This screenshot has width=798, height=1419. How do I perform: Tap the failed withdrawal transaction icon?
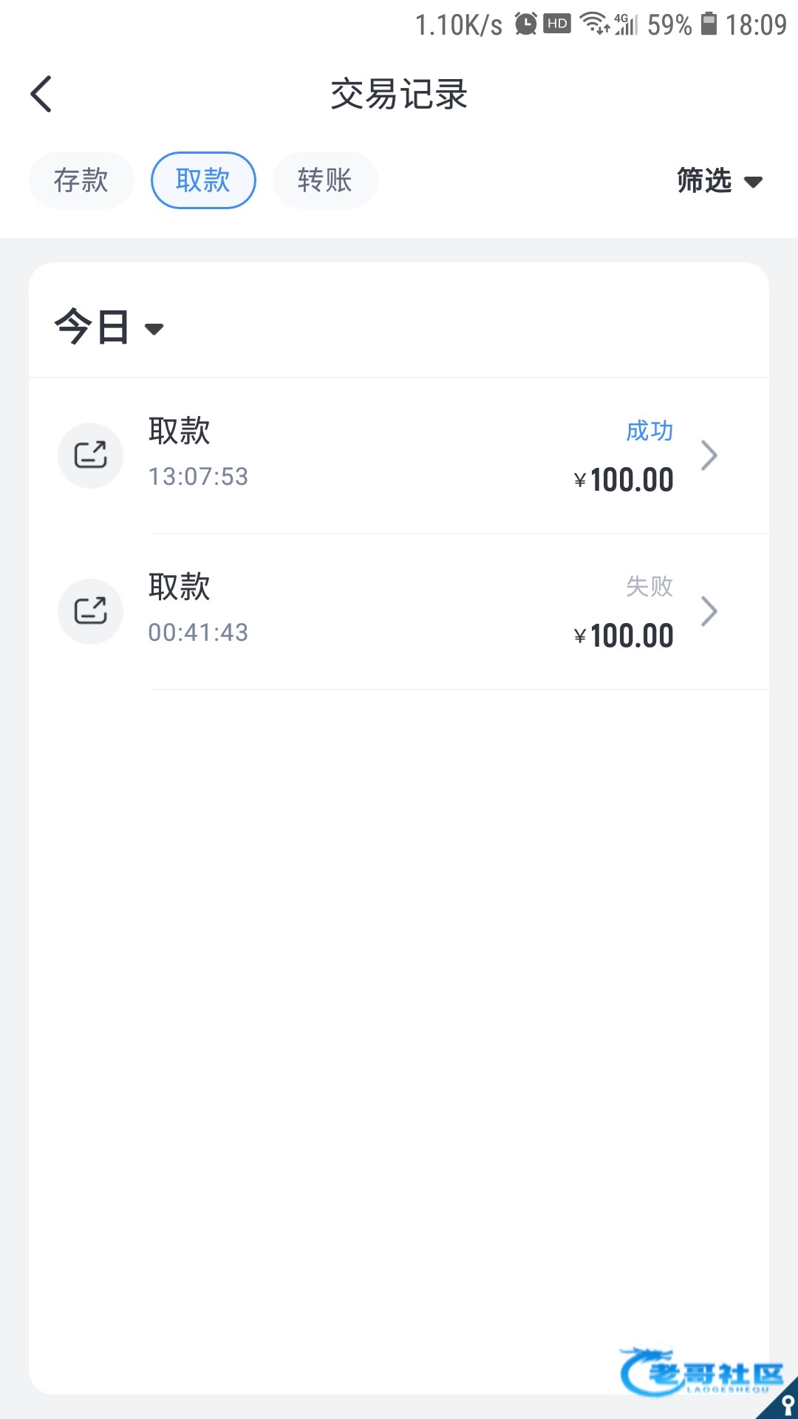coord(90,611)
